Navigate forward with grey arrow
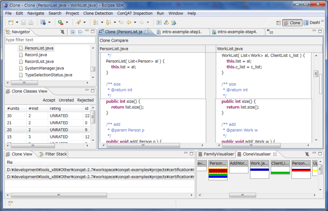Viewport: 328px width, 211px height. 141,23
